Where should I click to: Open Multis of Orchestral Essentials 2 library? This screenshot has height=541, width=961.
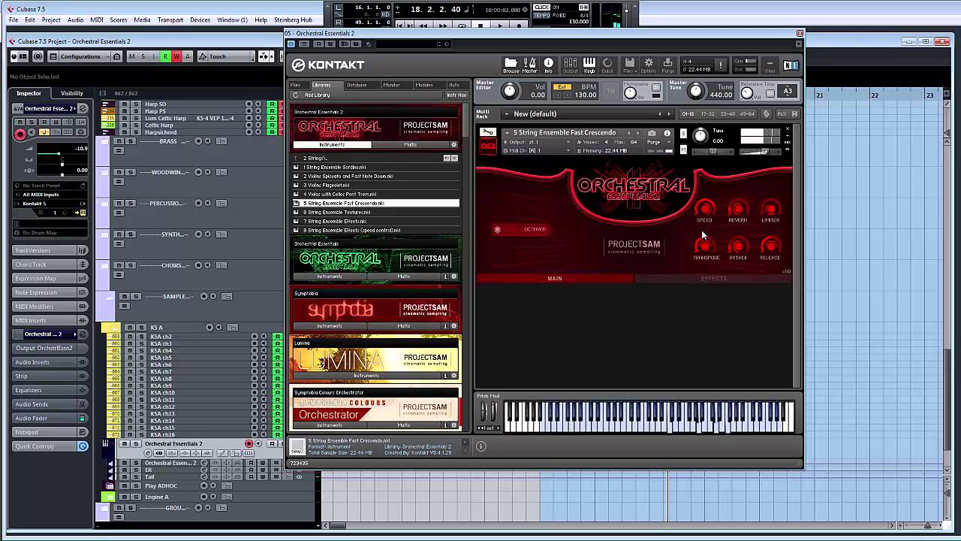tap(411, 144)
